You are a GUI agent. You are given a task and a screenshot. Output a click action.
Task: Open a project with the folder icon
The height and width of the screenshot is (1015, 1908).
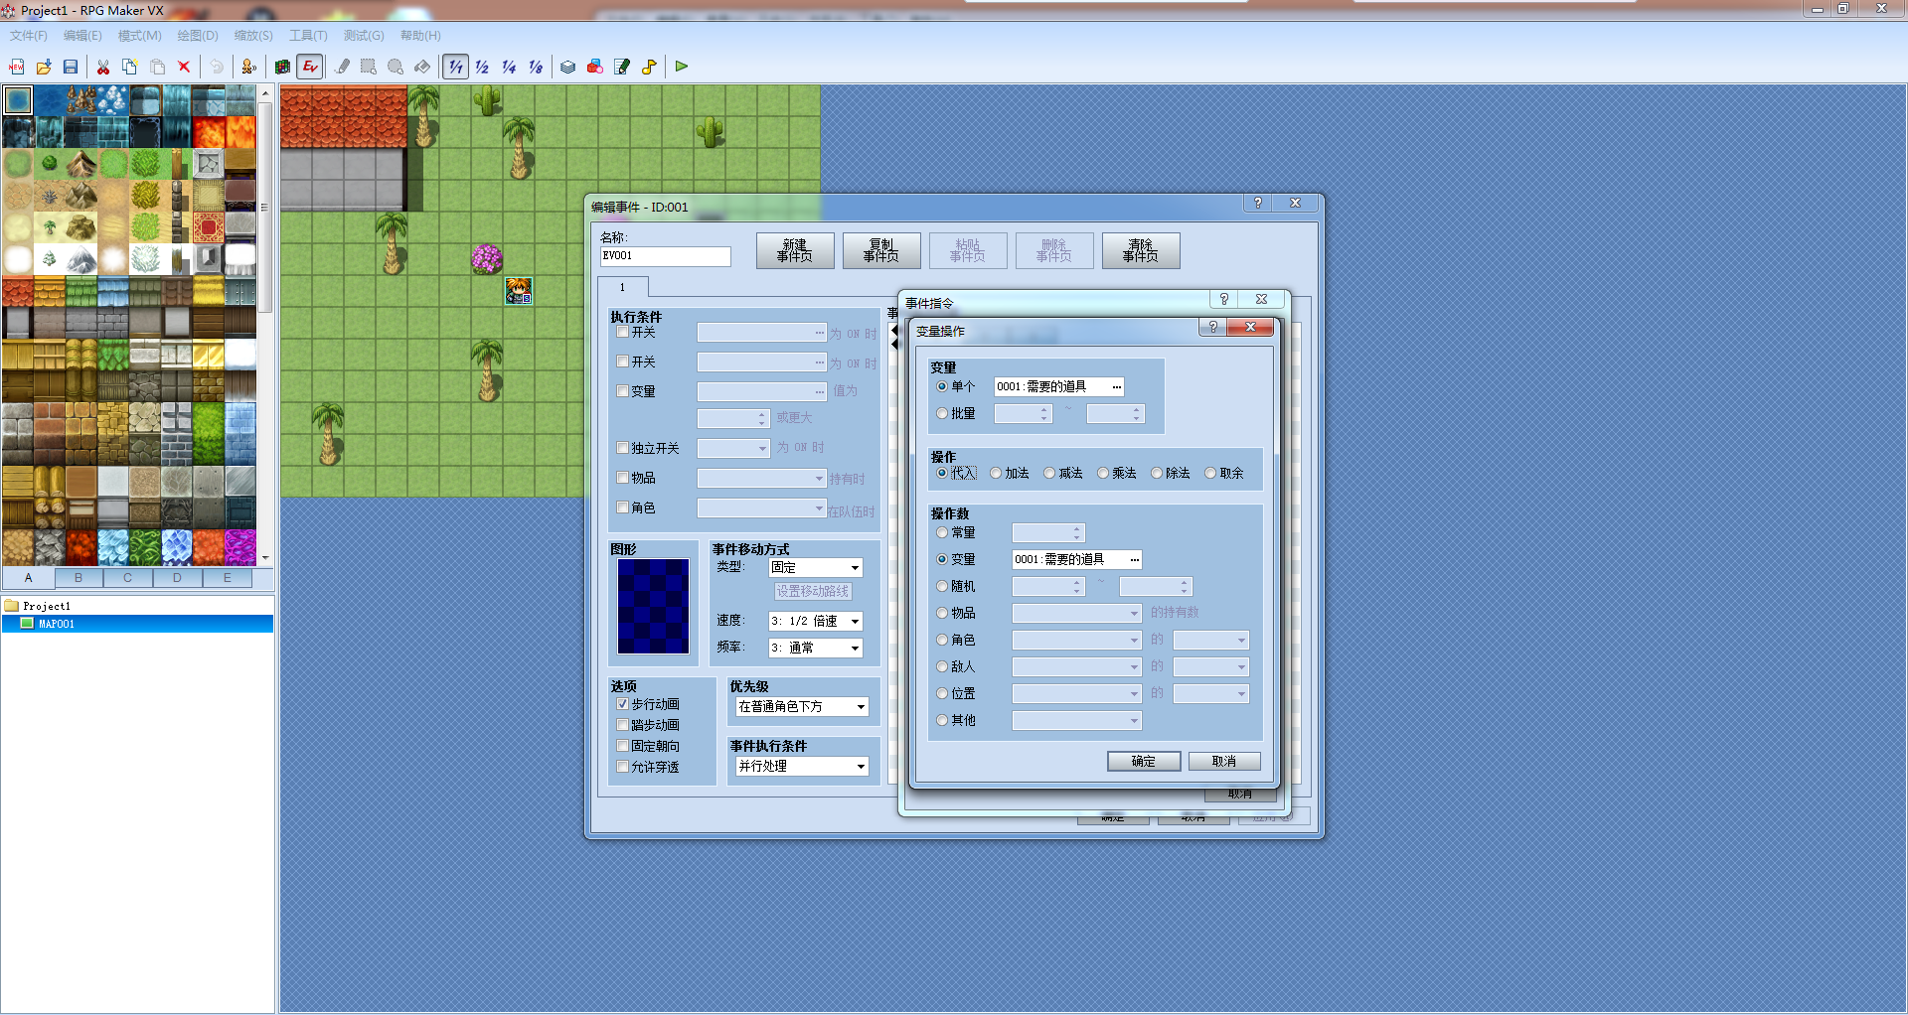44,67
